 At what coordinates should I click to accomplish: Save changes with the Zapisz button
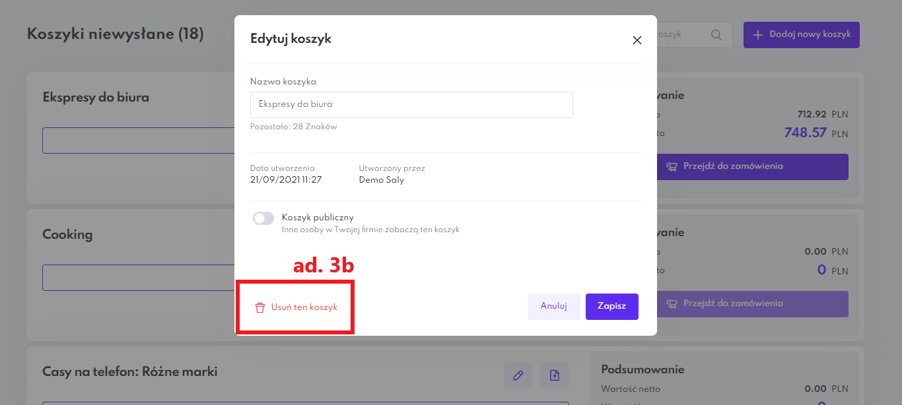coord(611,307)
